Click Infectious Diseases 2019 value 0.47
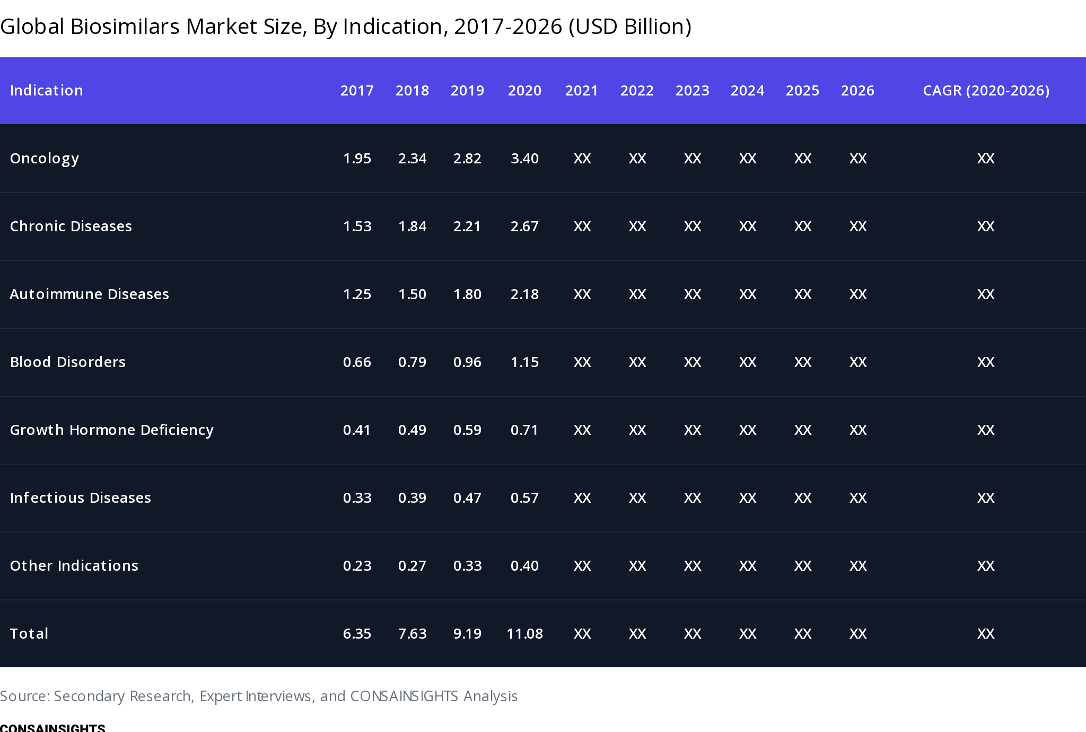The height and width of the screenshot is (732, 1086). [x=468, y=498]
